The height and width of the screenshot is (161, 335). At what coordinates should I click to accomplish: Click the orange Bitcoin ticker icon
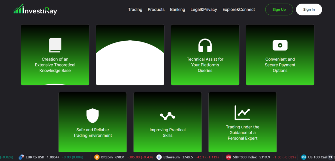[97, 157]
